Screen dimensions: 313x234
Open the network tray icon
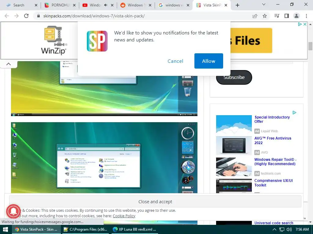pyautogui.click(x=282, y=229)
